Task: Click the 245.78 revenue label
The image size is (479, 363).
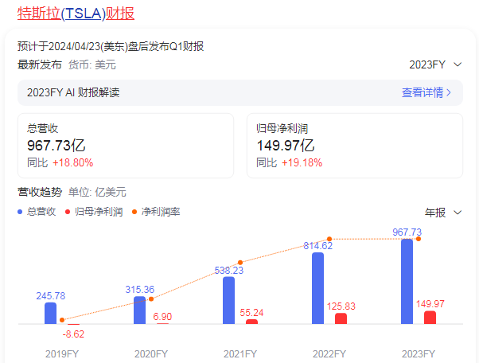Action: point(51,296)
